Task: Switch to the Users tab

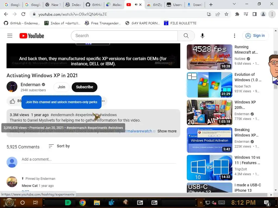Action: point(175,5)
